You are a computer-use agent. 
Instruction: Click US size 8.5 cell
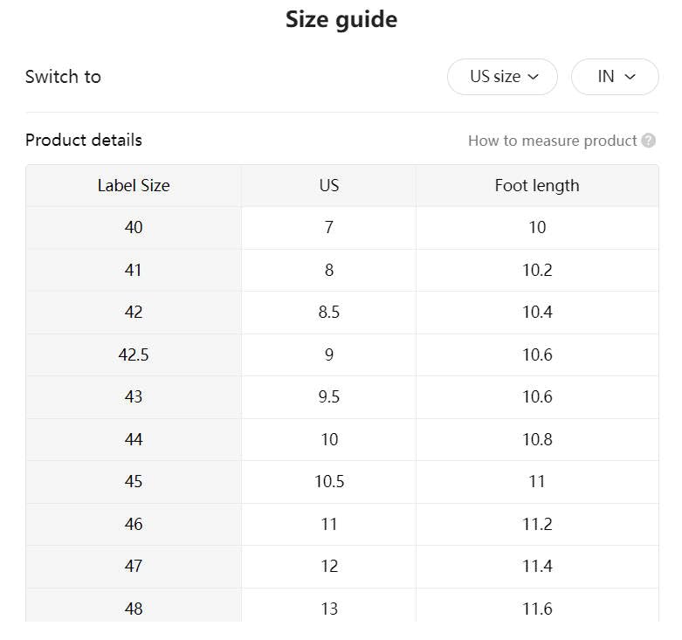(329, 312)
